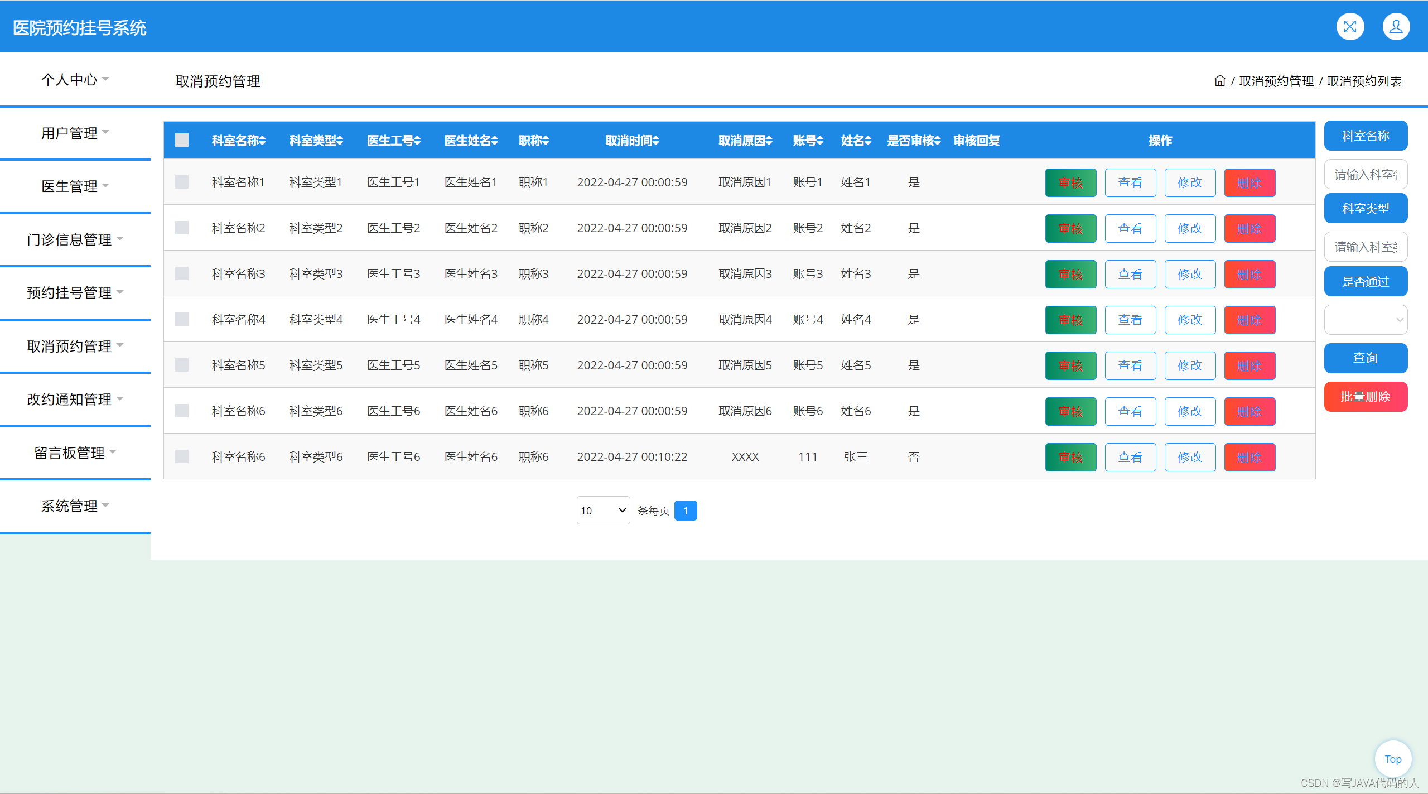Click 修改 button for 科室名称5 row
The image size is (1428, 794).
point(1190,365)
